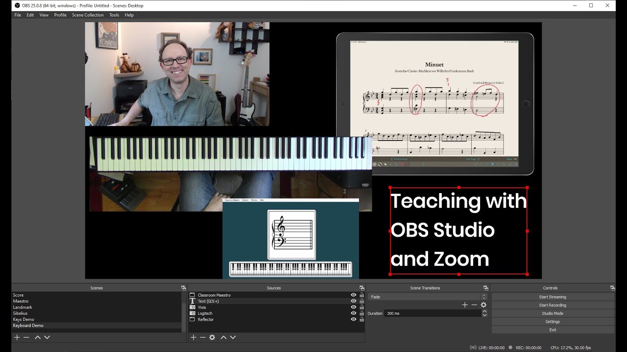Undock the Sources panel
The width and height of the screenshot is (627, 352).
tap(362, 288)
